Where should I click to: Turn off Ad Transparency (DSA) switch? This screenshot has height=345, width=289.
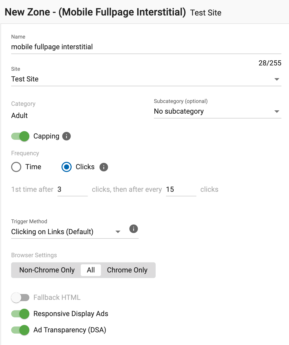coord(20,330)
